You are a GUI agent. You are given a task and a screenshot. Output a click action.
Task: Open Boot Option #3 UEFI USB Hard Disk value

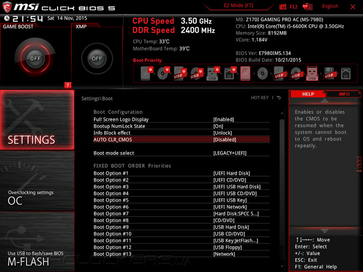tap(237, 187)
